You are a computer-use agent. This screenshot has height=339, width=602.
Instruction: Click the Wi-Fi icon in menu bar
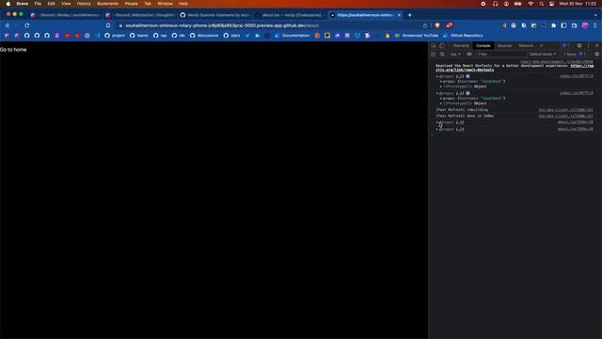[x=531, y=4]
